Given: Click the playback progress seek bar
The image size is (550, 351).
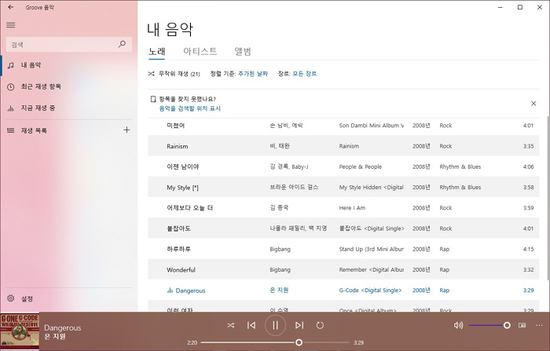Looking at the screenshot, I should (x=275, y=342).
